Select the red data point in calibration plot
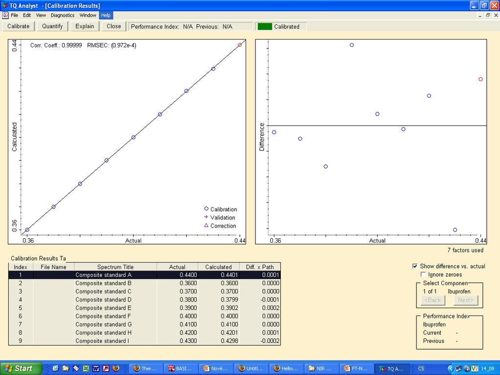The height and width of the screenshot is (375, 500). pyautogui.click(x=240, y=45)
